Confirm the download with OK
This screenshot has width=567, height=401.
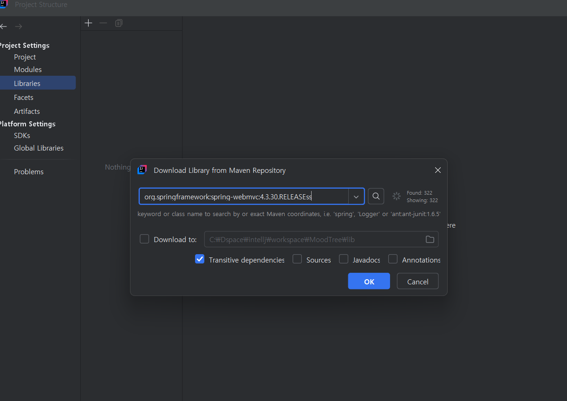pos(369,281)
